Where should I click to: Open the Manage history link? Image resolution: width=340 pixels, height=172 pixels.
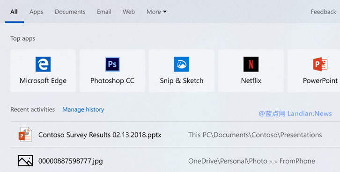[83, 109]
